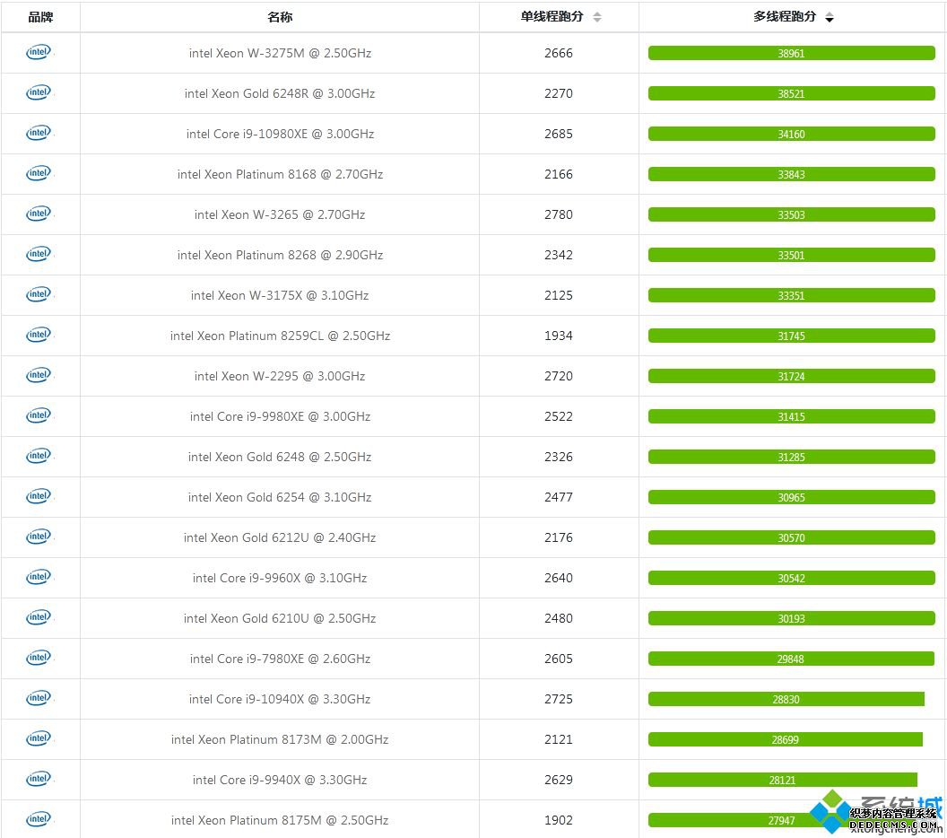Click the Intel logo in the Xeon Platinum 8173M row
Image resolution: width=947 pixels, height=838 pixels.
click(x=39, y=738)
